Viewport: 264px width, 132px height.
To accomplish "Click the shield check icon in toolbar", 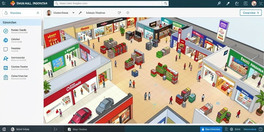I will [x=119, y=13].
